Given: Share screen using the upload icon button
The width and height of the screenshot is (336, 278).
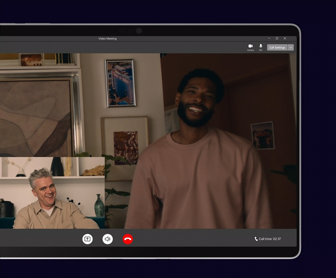Looking at the screenshot, I should (x=87, y=239).
